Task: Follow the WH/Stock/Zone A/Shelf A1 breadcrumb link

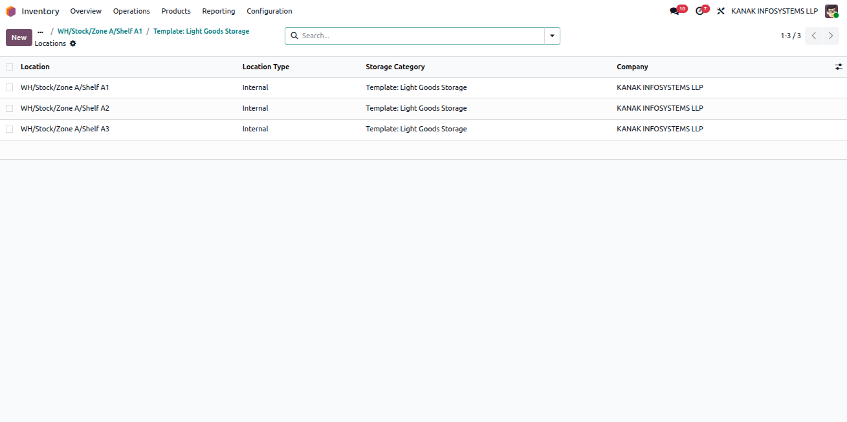Action: (100, 31)
